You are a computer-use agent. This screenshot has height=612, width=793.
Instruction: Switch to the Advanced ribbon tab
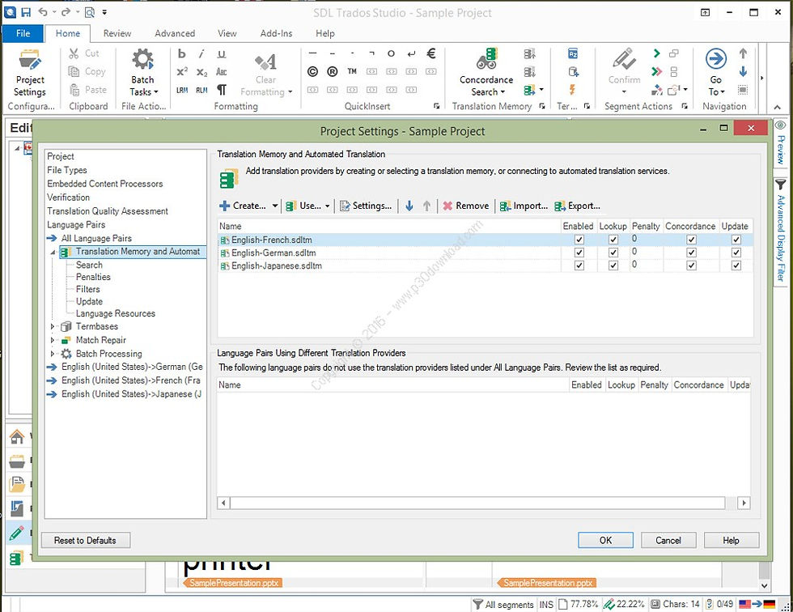point(175,33)
